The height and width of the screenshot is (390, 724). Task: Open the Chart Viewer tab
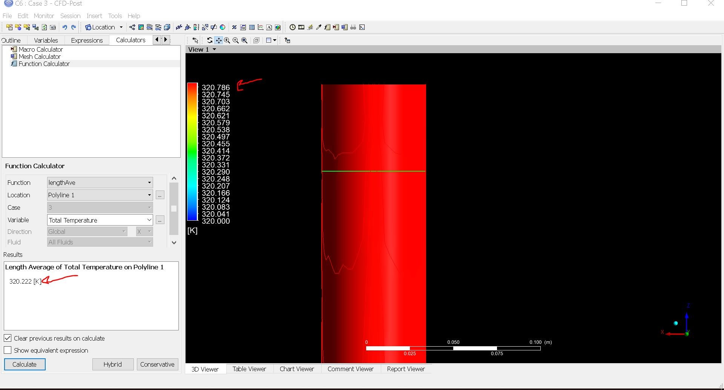297,369
